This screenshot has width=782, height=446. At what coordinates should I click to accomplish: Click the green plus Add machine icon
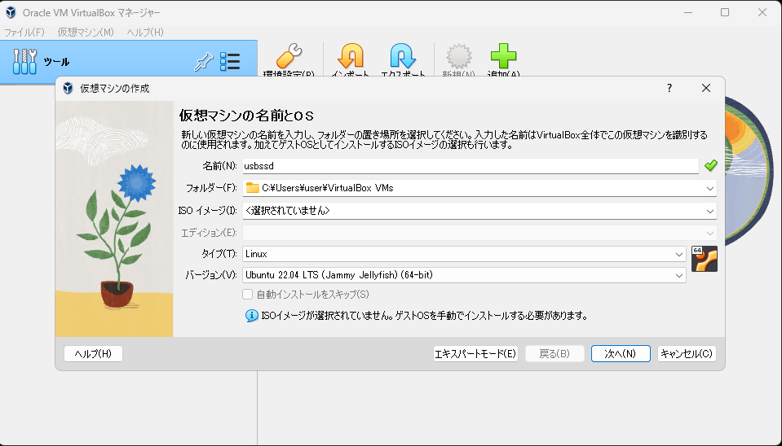coord(503,55)
